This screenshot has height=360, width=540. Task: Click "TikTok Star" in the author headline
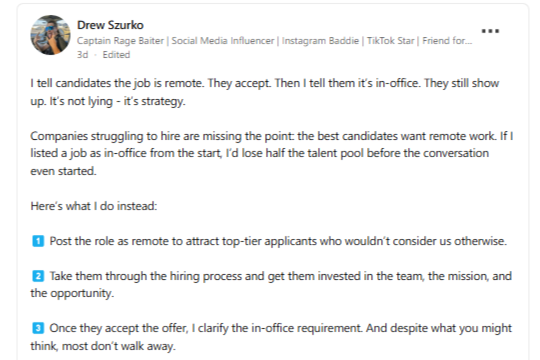coord(390,41)
